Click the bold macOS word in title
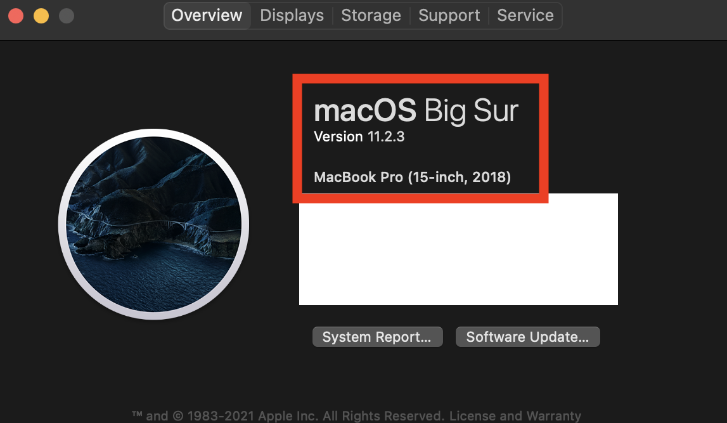Viewport: 727px width, 423px height. 364,112
